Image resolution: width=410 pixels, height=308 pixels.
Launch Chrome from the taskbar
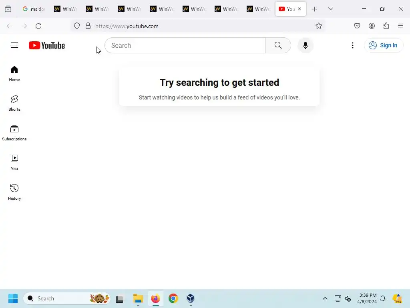tap(173, 298)
